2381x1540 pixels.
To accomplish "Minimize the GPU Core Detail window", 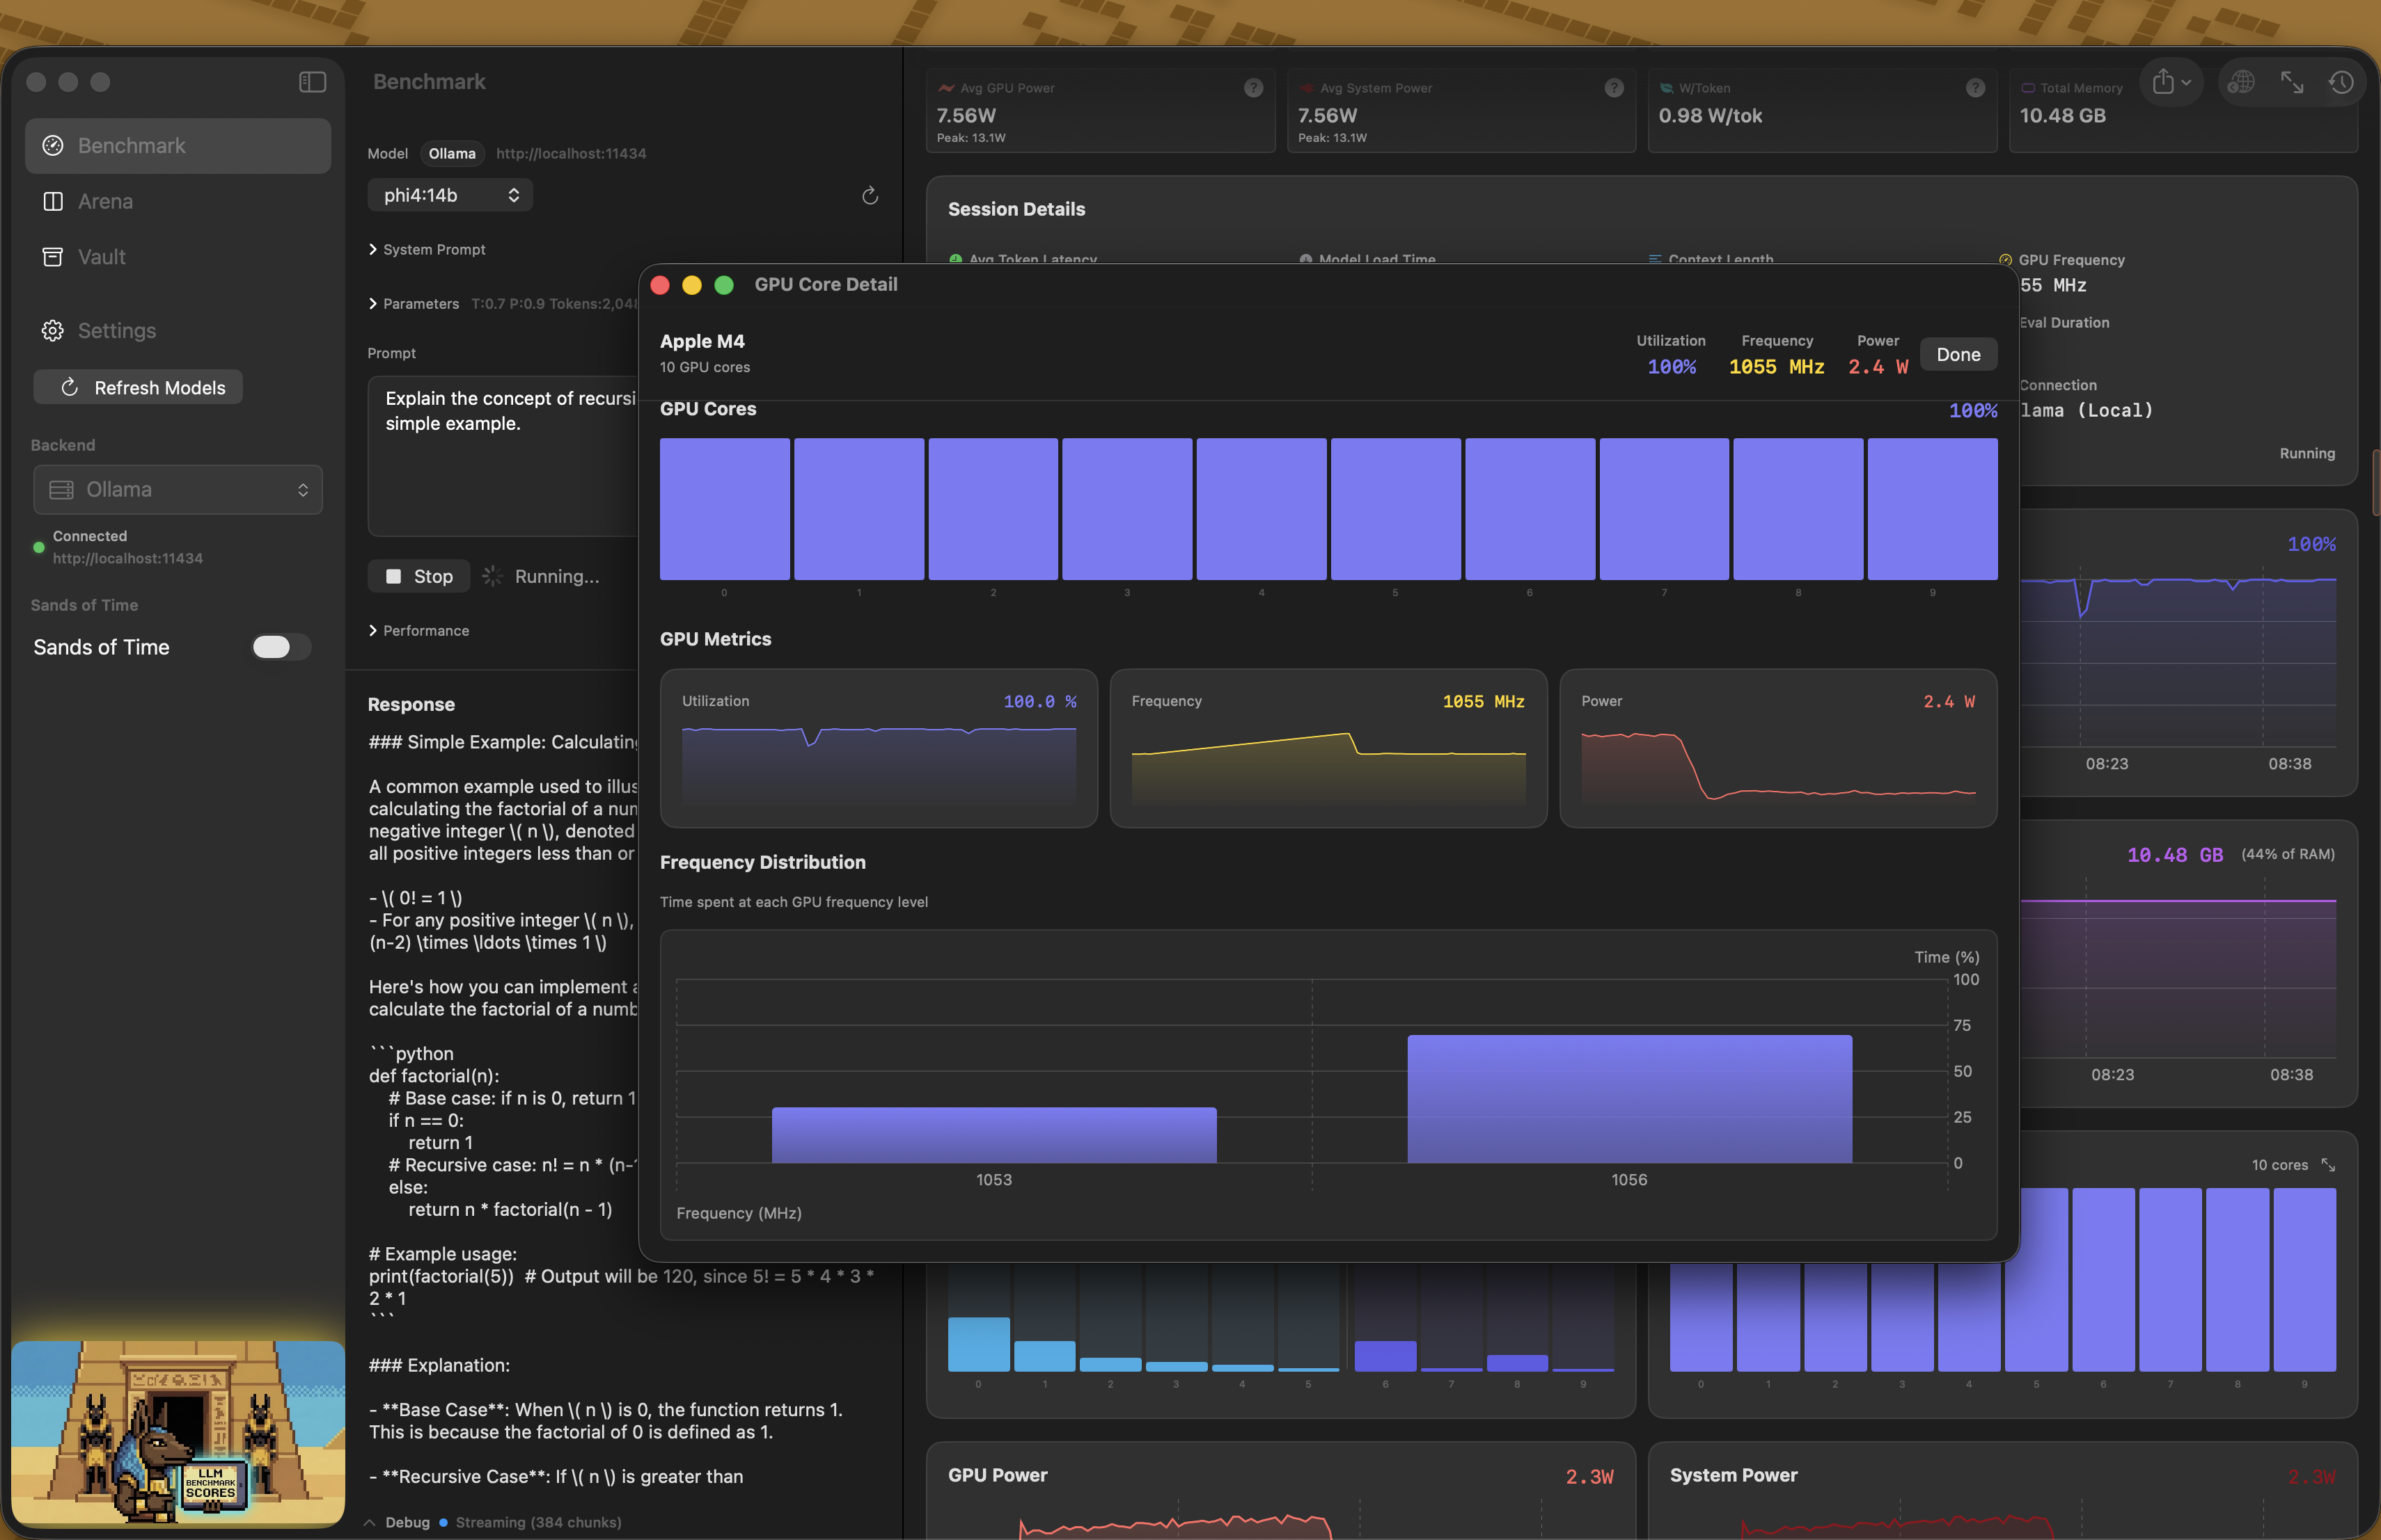I will tap(692, 284).
